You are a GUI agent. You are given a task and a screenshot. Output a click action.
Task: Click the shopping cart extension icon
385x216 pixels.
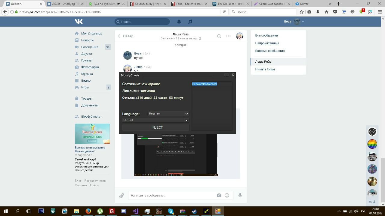tap(344, 12)
